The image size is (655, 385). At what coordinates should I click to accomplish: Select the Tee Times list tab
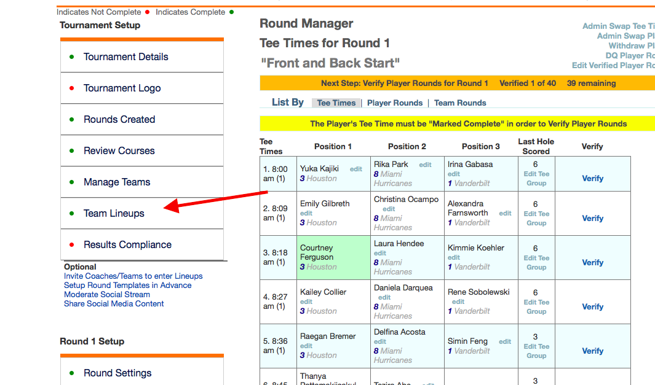[336, 103]
